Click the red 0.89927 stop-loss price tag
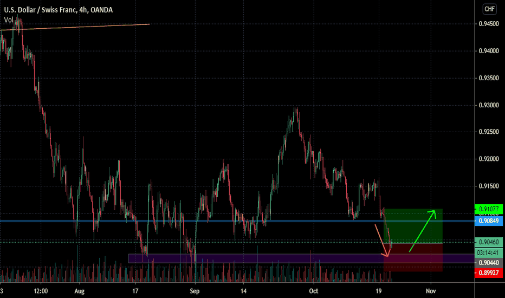 click(489, 273)
